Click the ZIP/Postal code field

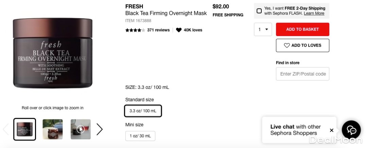coord(302,74)
